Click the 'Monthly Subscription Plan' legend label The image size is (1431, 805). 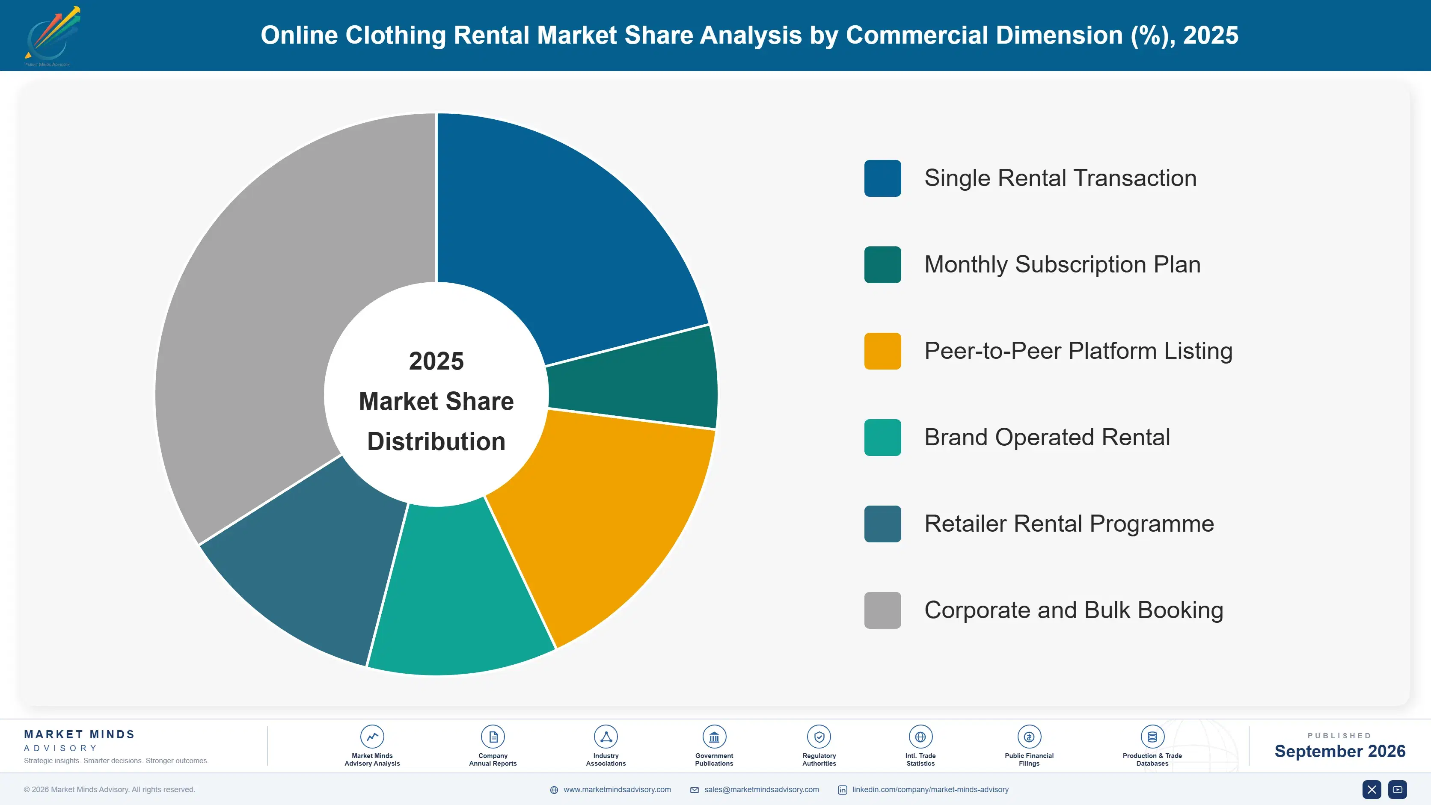point(1062,265)
